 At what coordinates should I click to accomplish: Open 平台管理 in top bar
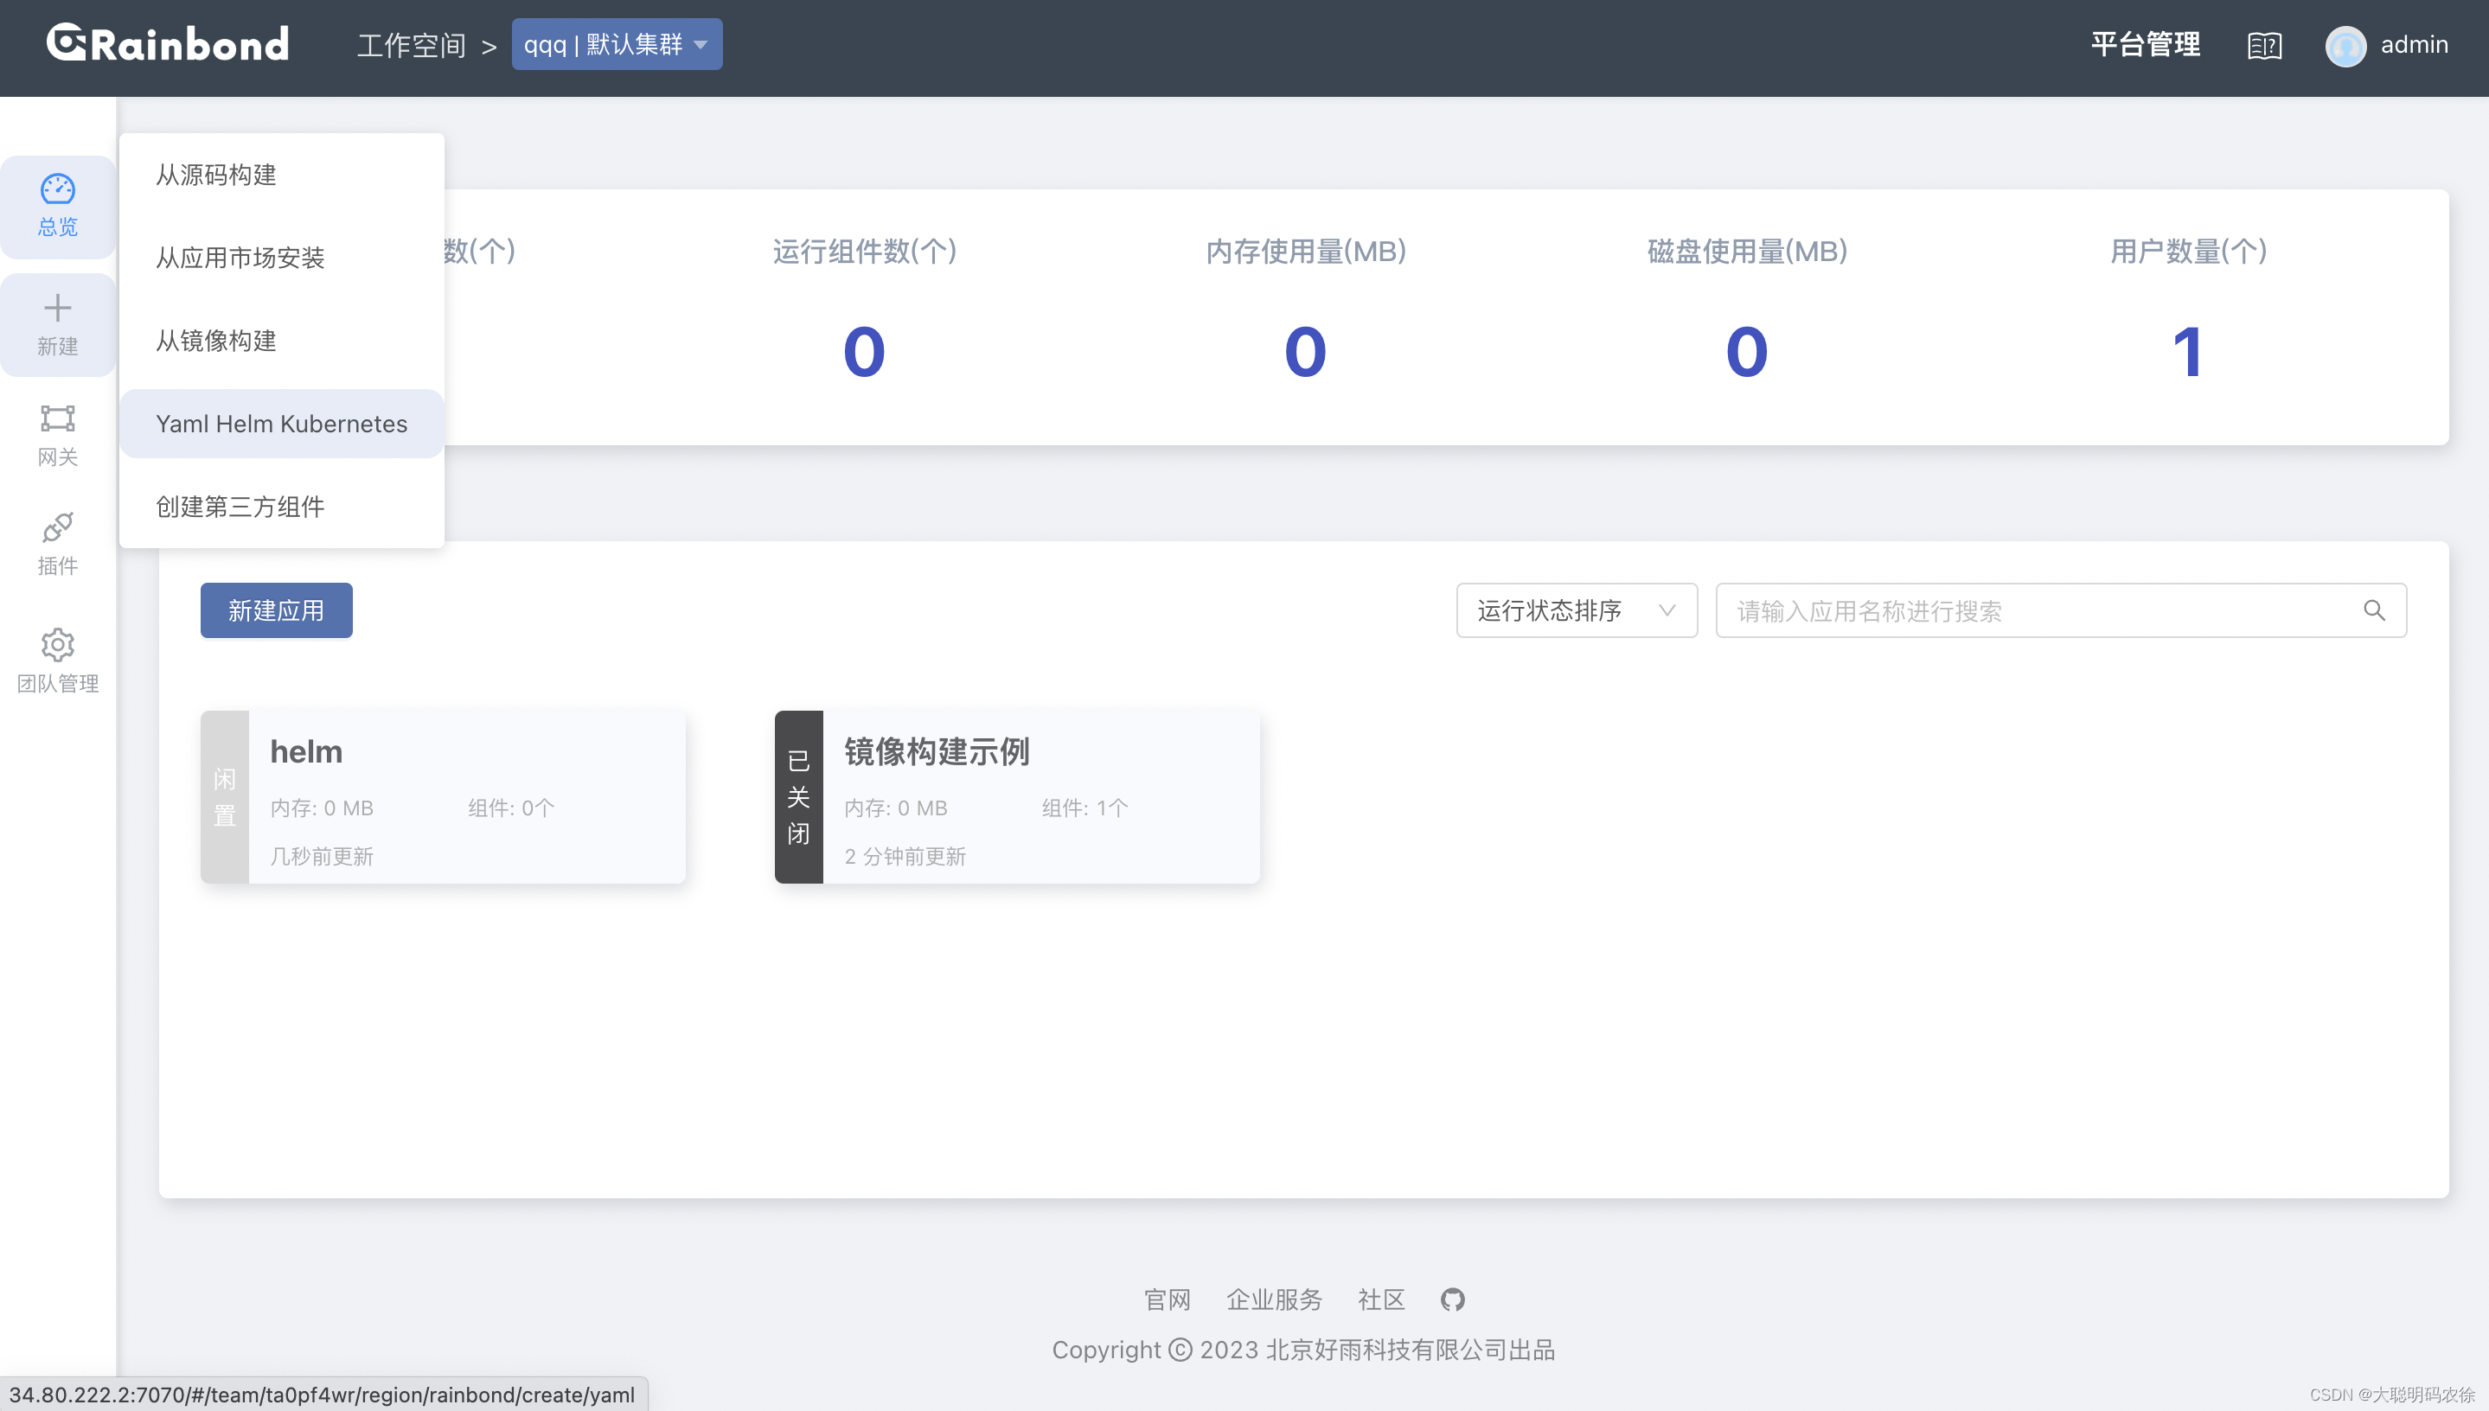coord(2145,45)
